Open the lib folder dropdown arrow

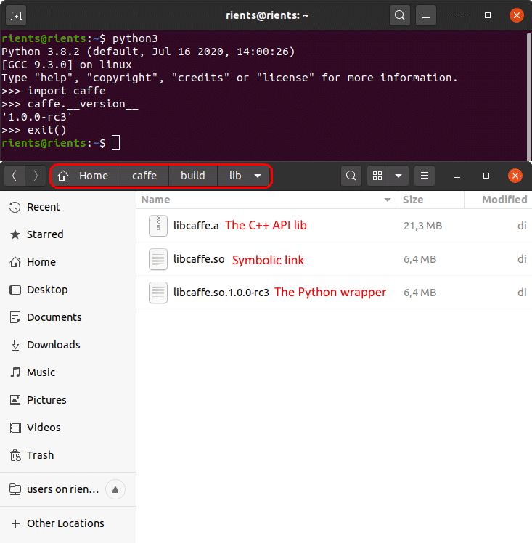click(x=258, y=176)
